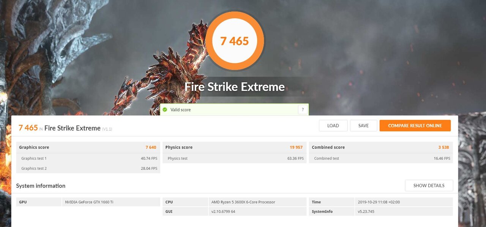Click GUI version v2.10.6799 64

(x=223, y=211)
